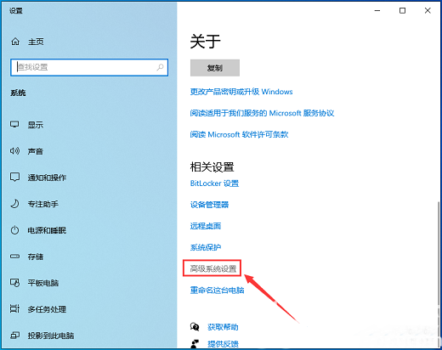Screen dimensions: 442x350
Task: Open 高级系统设置 link
Action: click(x=213, y=268)
